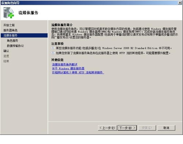Viewport: 183px width, 144px height.
Task: Open the 角色服务 step
Action: 12,41
